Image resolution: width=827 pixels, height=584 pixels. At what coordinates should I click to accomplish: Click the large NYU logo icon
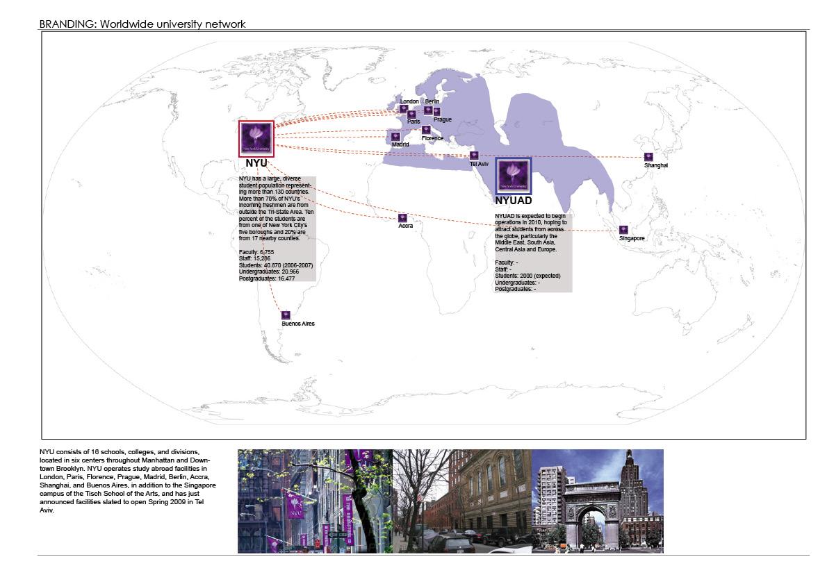click(x=256, y=139)
